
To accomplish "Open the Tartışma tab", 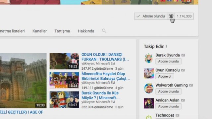I will 62,31.
